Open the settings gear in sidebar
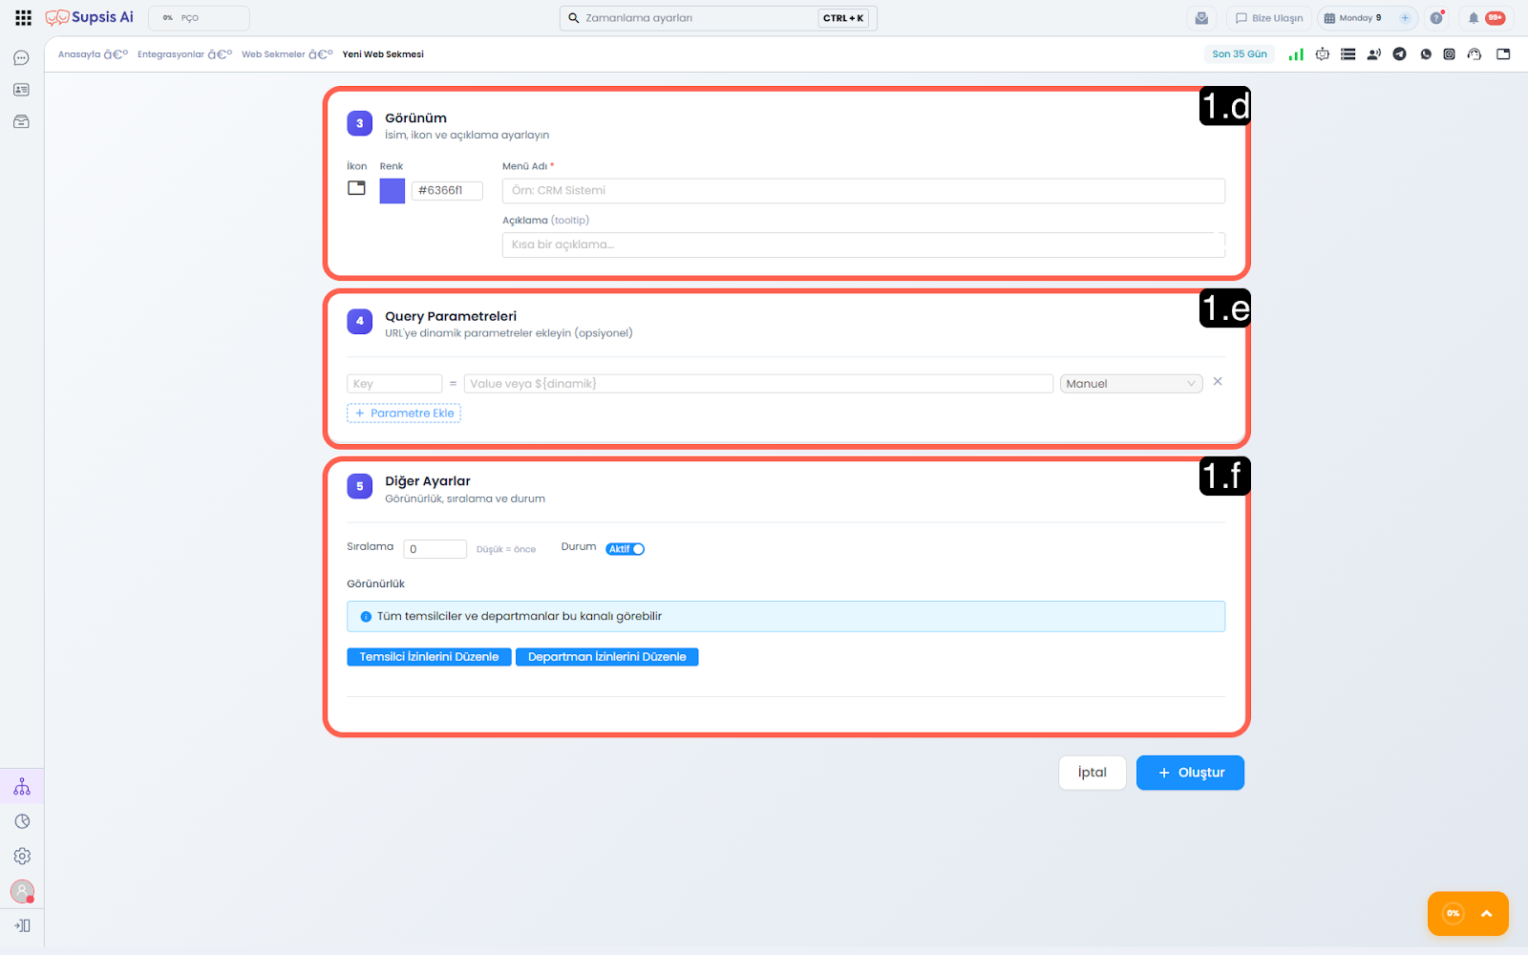This screenshot has height=955, width=1528. point(22,857)
